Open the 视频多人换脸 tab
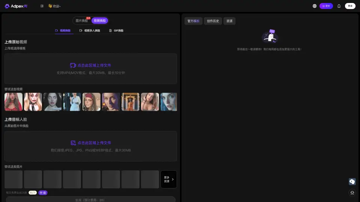360x202 pixels. [90, 31]
